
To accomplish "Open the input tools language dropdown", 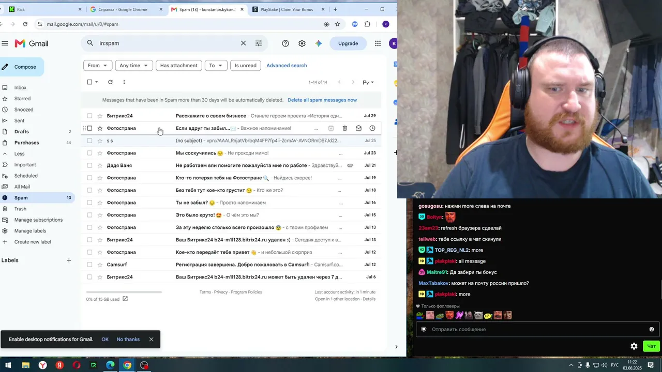I will pos(368,82).
